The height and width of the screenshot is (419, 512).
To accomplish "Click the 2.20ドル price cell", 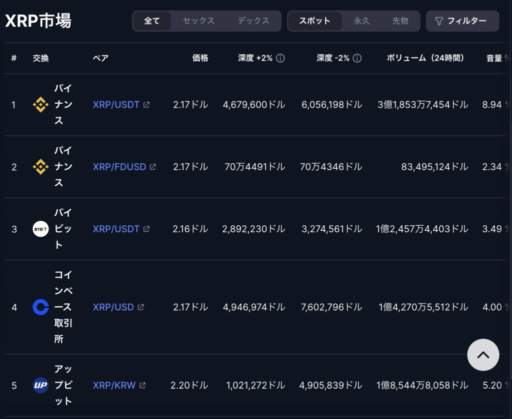I will [x=189, y=385].
